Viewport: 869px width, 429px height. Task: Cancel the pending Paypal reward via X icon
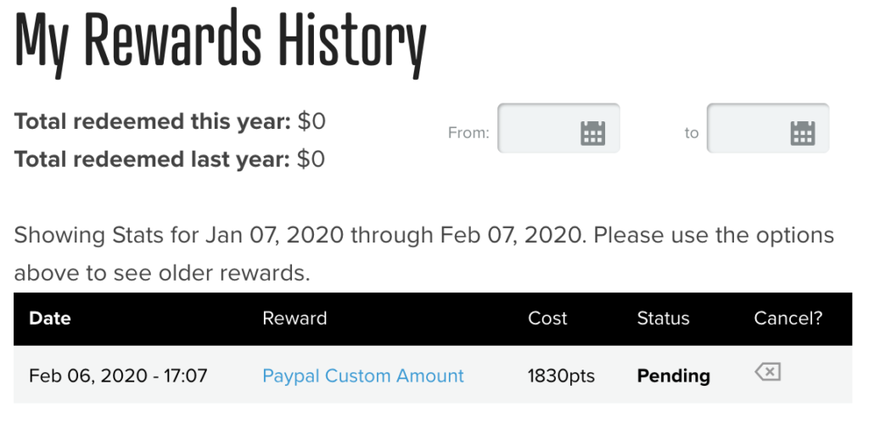click(x=768, y=371)
